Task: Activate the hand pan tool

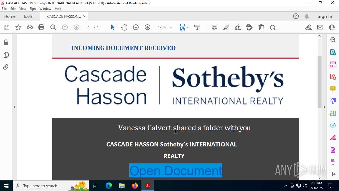Action: (x=124, y=27)
